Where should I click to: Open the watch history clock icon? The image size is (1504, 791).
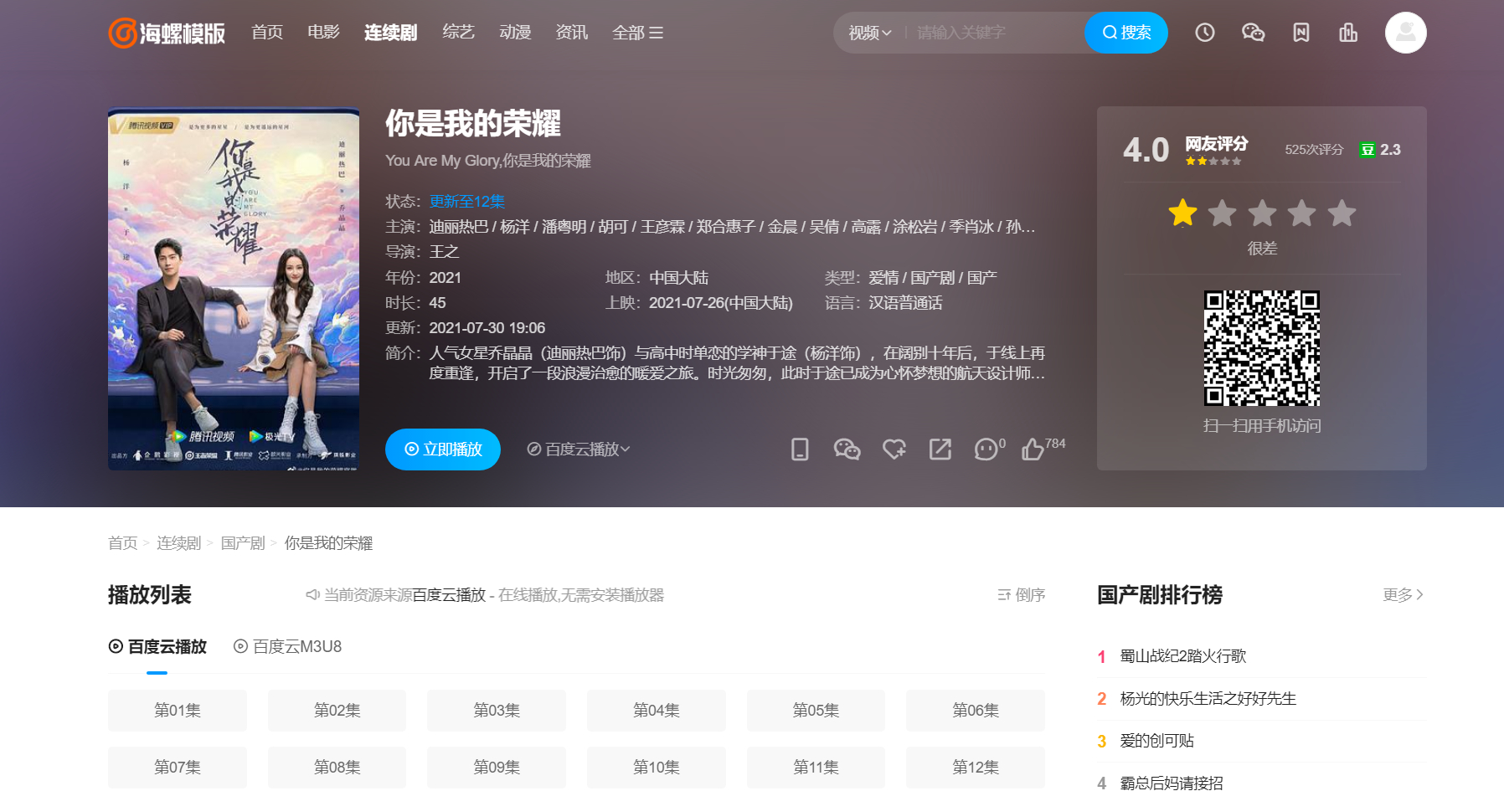click(1204, 33)
